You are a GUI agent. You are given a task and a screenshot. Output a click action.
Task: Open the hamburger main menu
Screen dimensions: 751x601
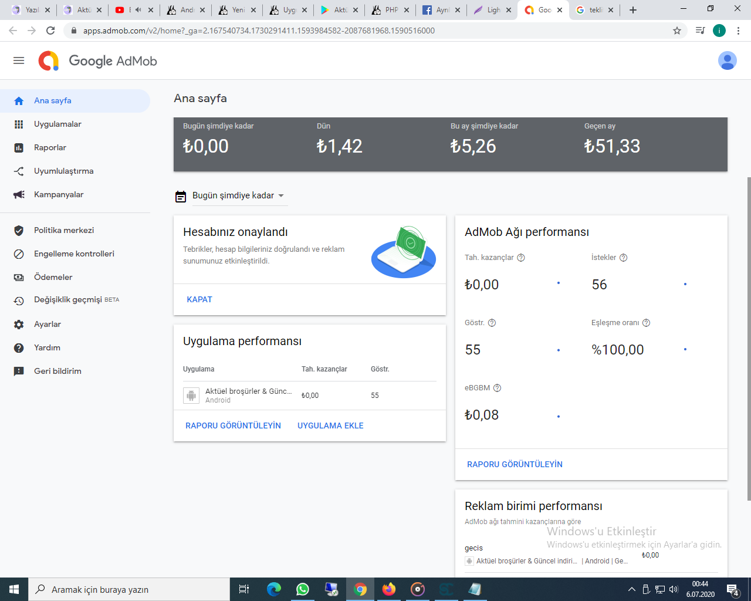point(19,60)
